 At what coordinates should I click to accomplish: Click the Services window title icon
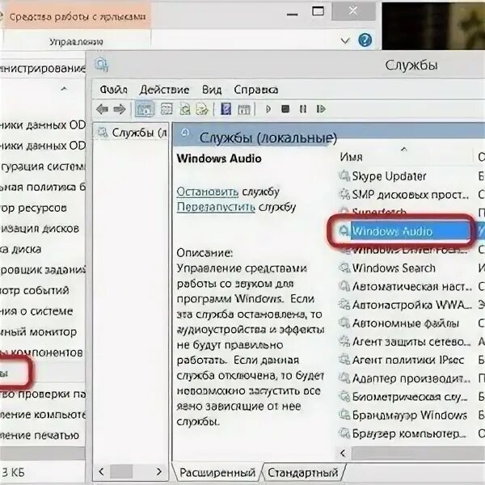click(102, 65)
